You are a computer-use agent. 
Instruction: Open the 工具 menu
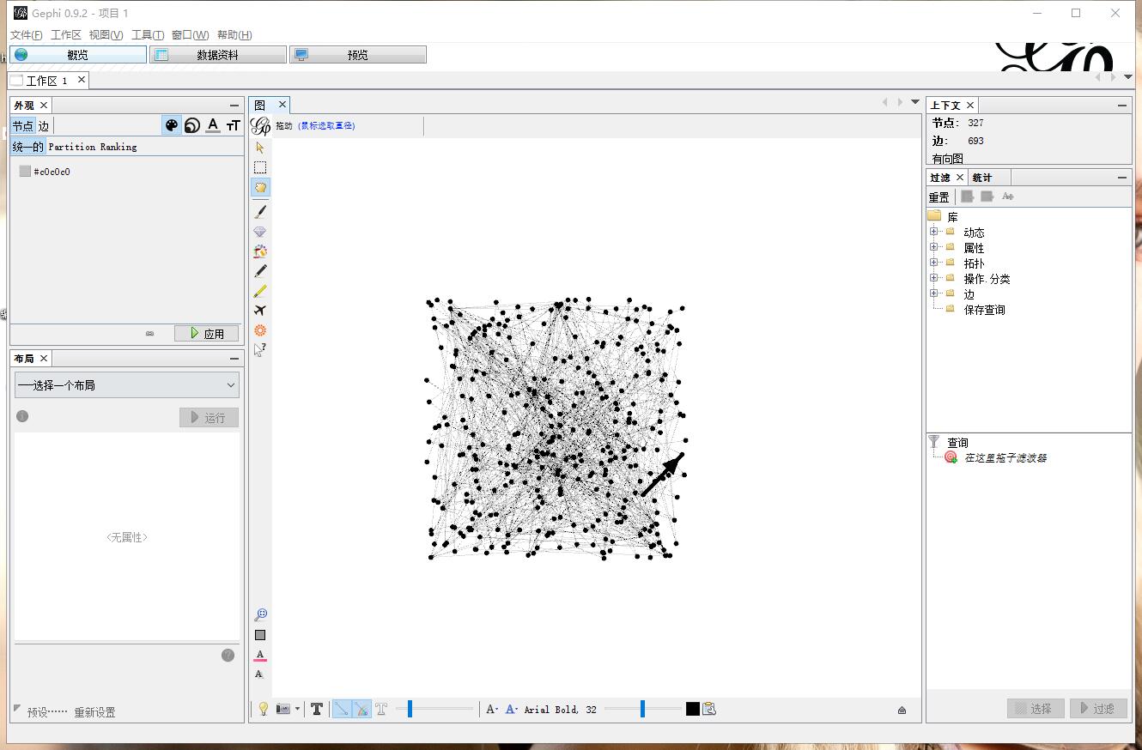pos(148,35)
